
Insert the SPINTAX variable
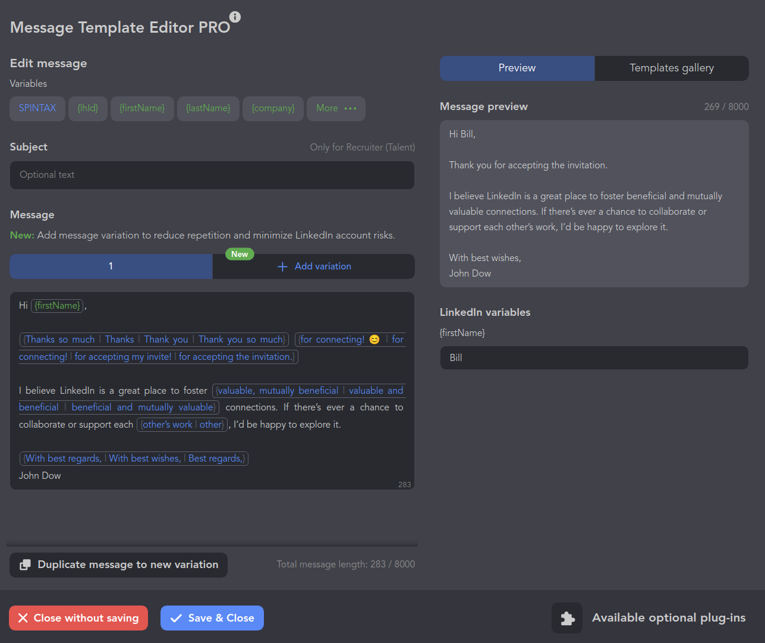point(37,108)
